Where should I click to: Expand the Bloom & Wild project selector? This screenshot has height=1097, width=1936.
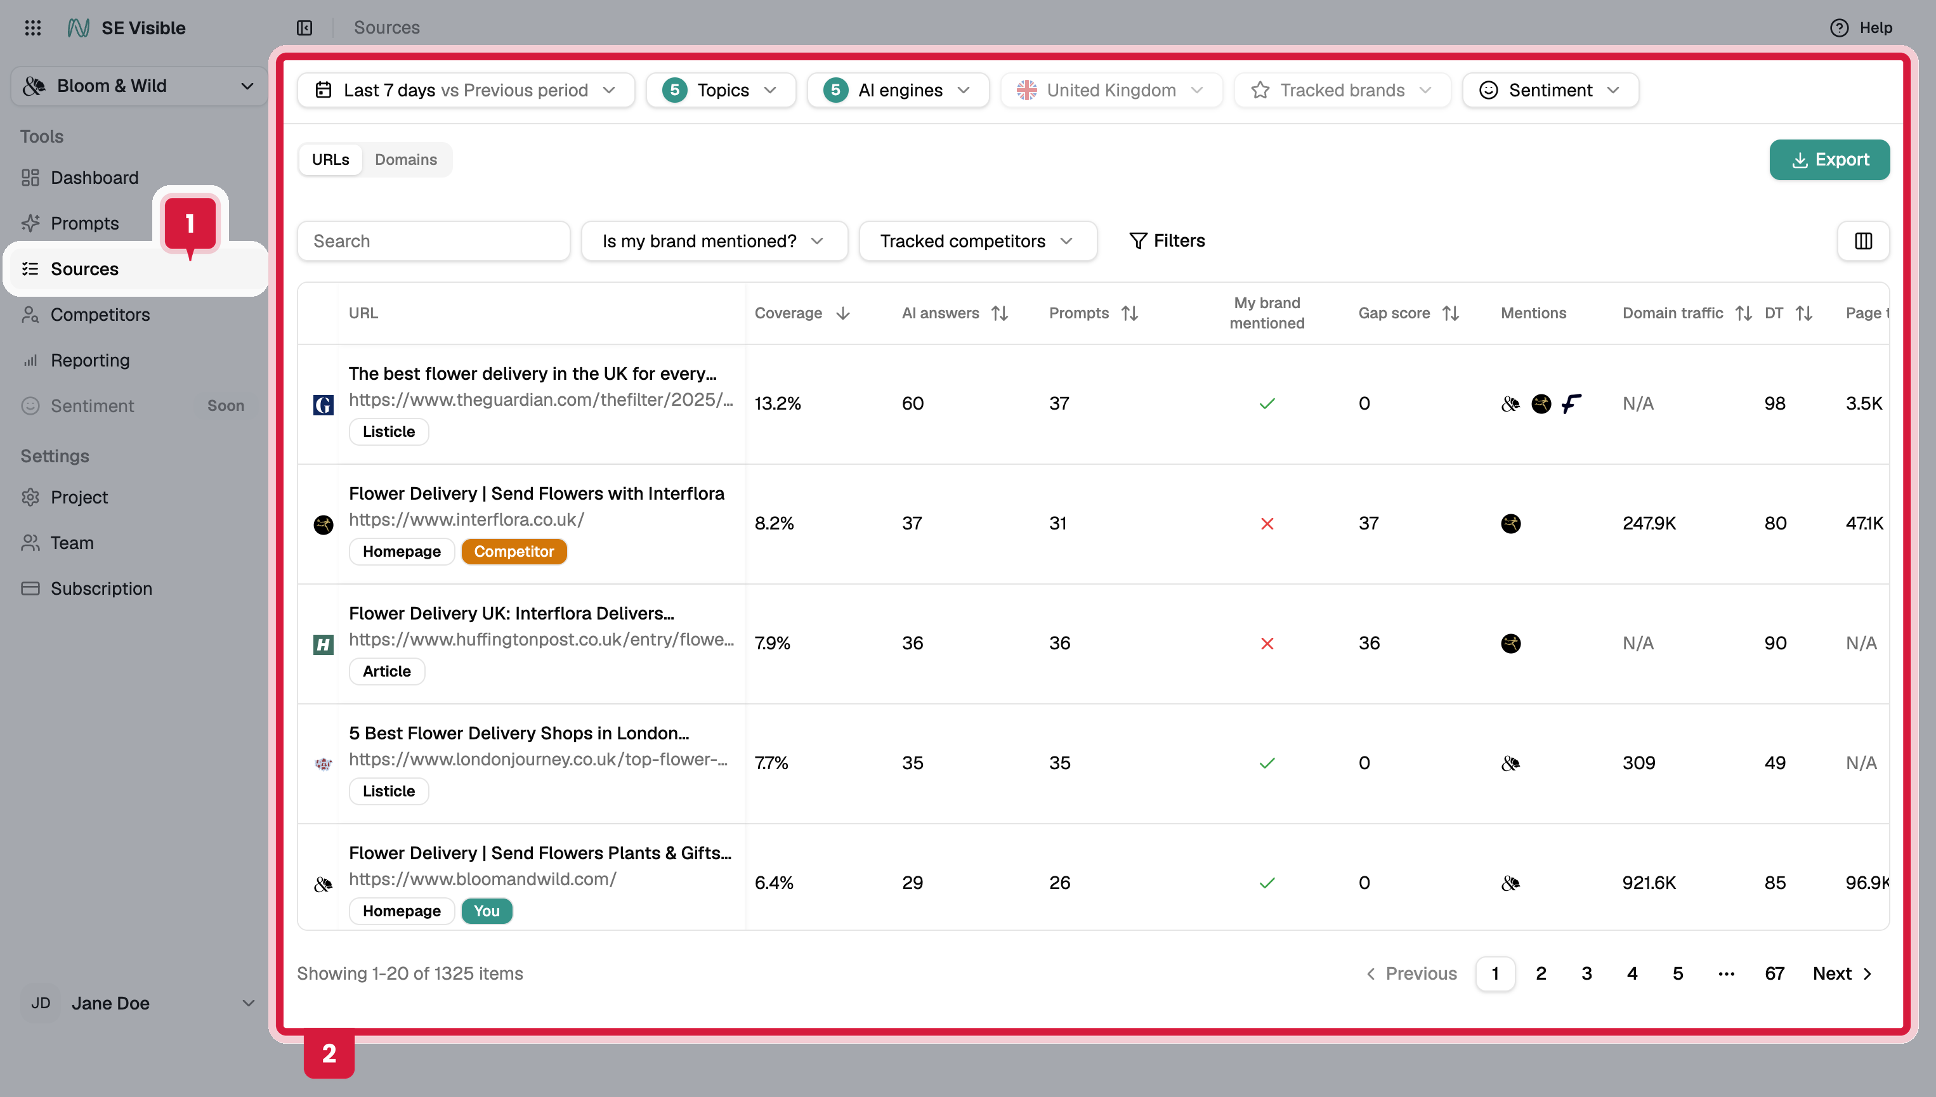pos(140,86)
